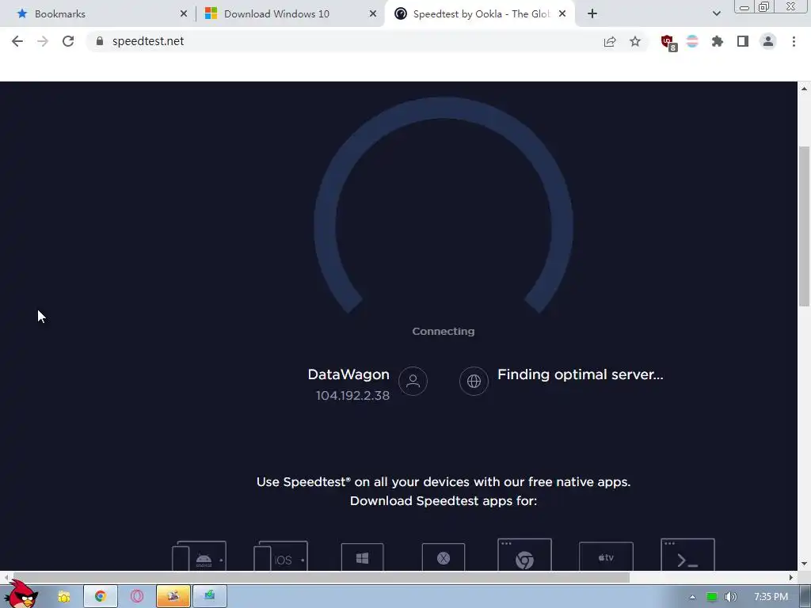Show hidden system tray icons

pos(692,597)
